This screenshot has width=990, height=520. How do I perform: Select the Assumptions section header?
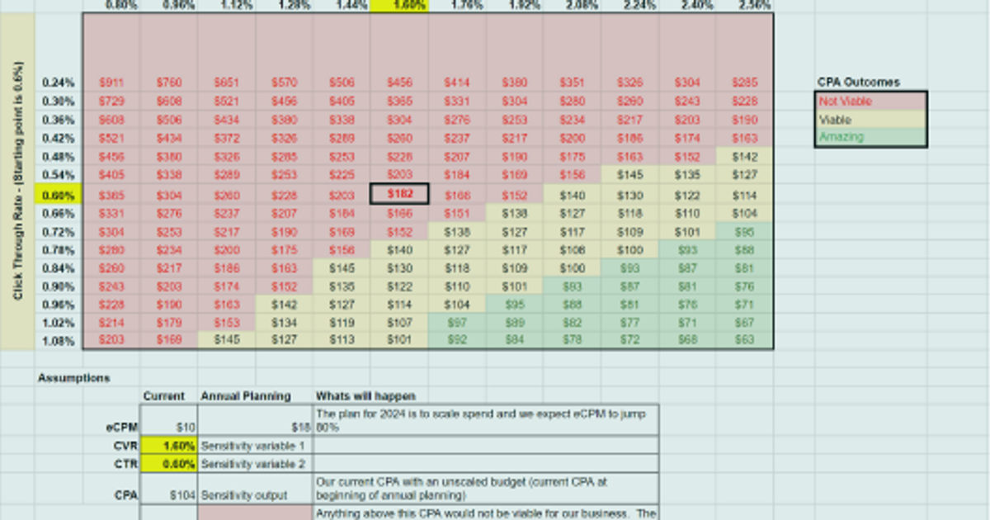pyautogui.click(x=73, y=378)
